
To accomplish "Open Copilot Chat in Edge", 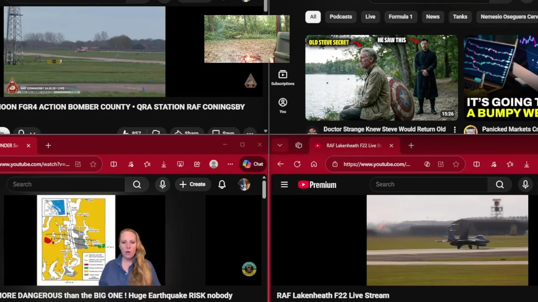I will pos(253,164).
